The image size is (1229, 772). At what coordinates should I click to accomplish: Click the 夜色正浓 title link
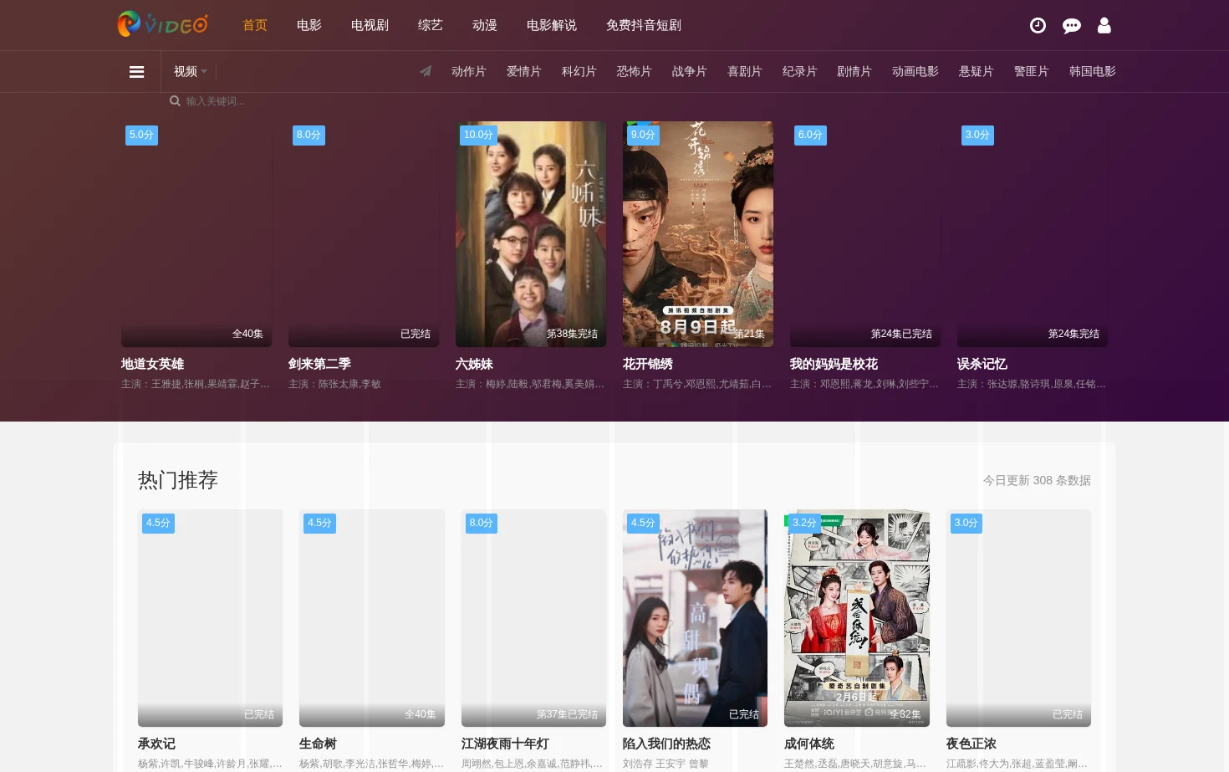[971, 744]
